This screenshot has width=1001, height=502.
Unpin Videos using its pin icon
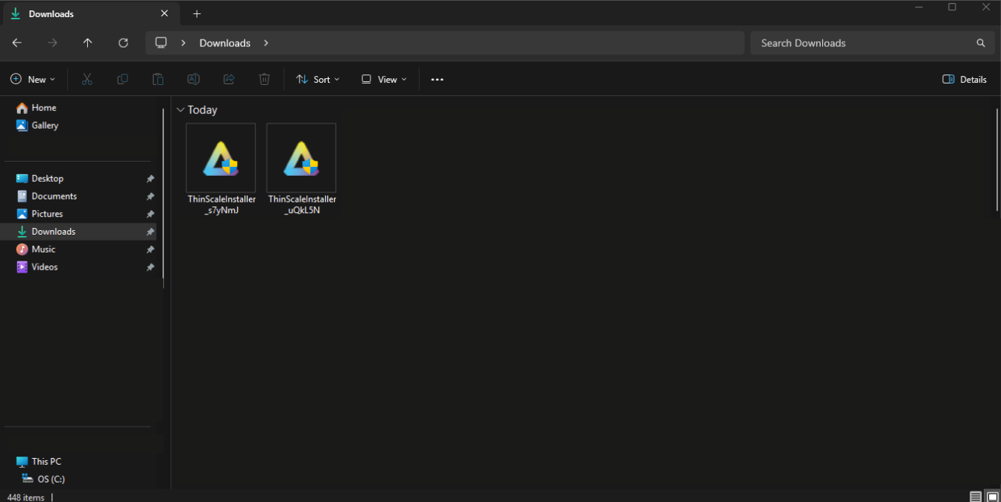coord(150,267)
